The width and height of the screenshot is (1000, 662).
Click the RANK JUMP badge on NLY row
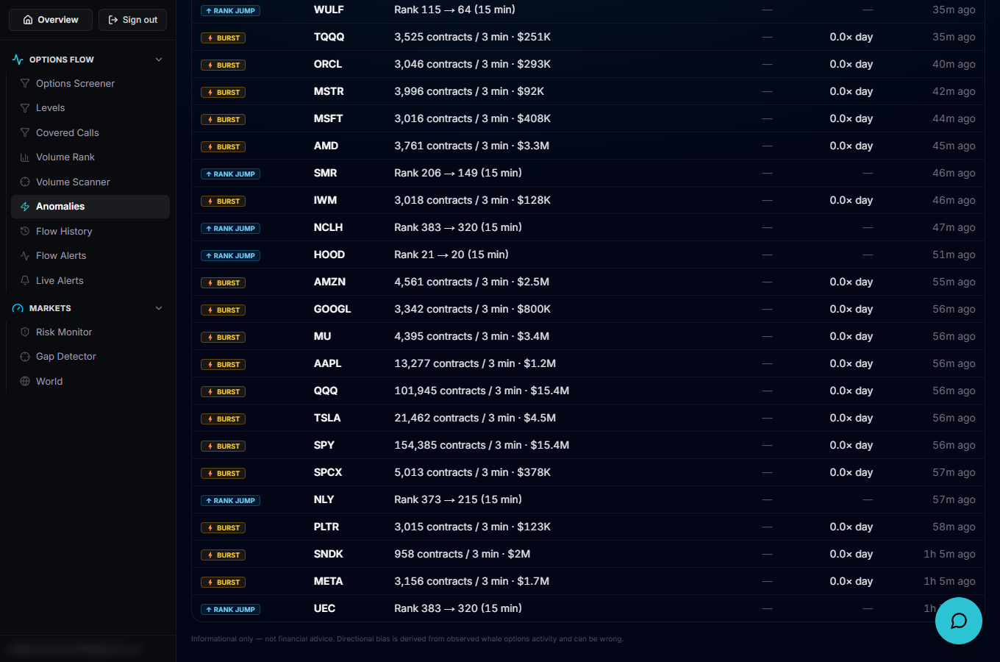click(x=230, y=501)
